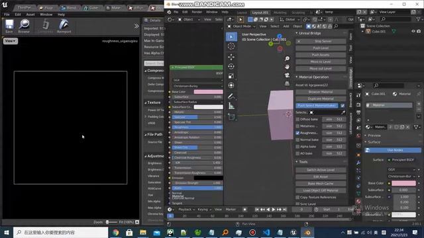Viewport: 424px width, 238px height.
Task: Expand the Unreal toolbar overflow chevrons
Action: tap(136, 26)
